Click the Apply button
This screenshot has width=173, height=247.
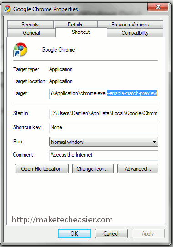(148, 233)
